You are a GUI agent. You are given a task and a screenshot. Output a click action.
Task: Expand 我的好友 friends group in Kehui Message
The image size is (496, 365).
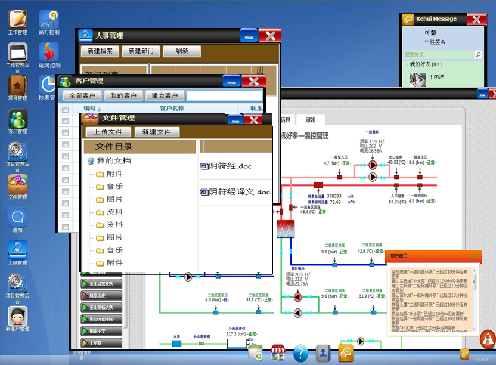pos(405,64)
